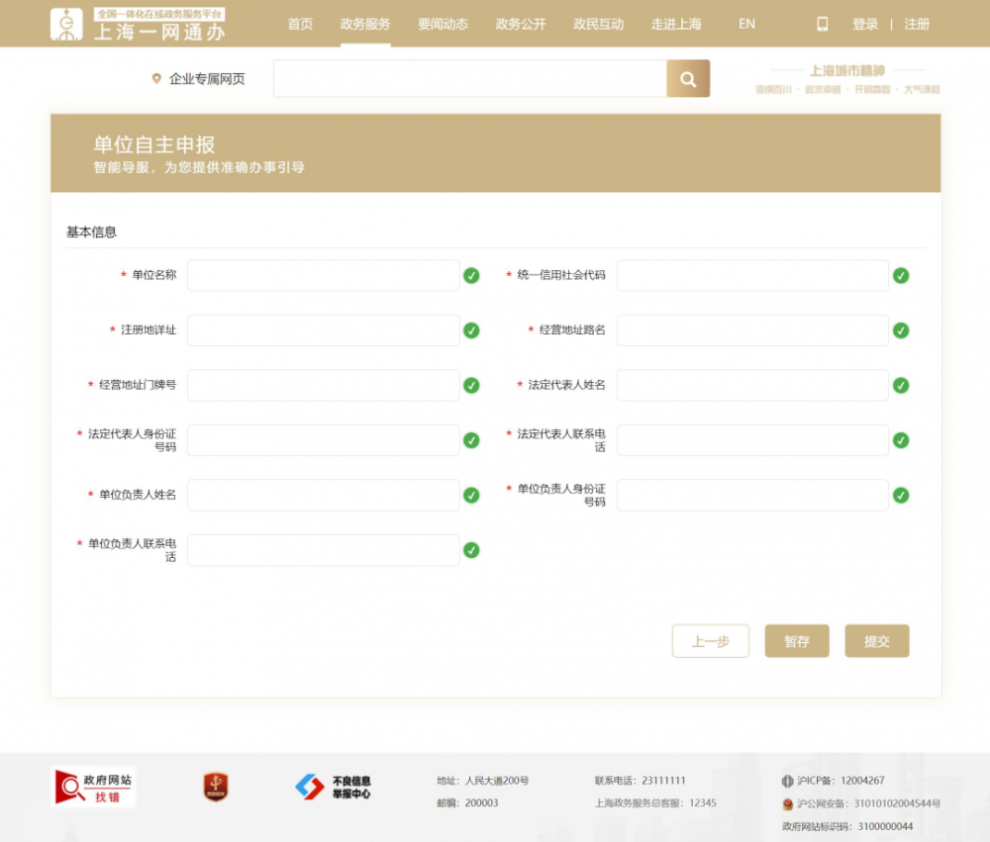Click the 提交 button

coord(877,641)
